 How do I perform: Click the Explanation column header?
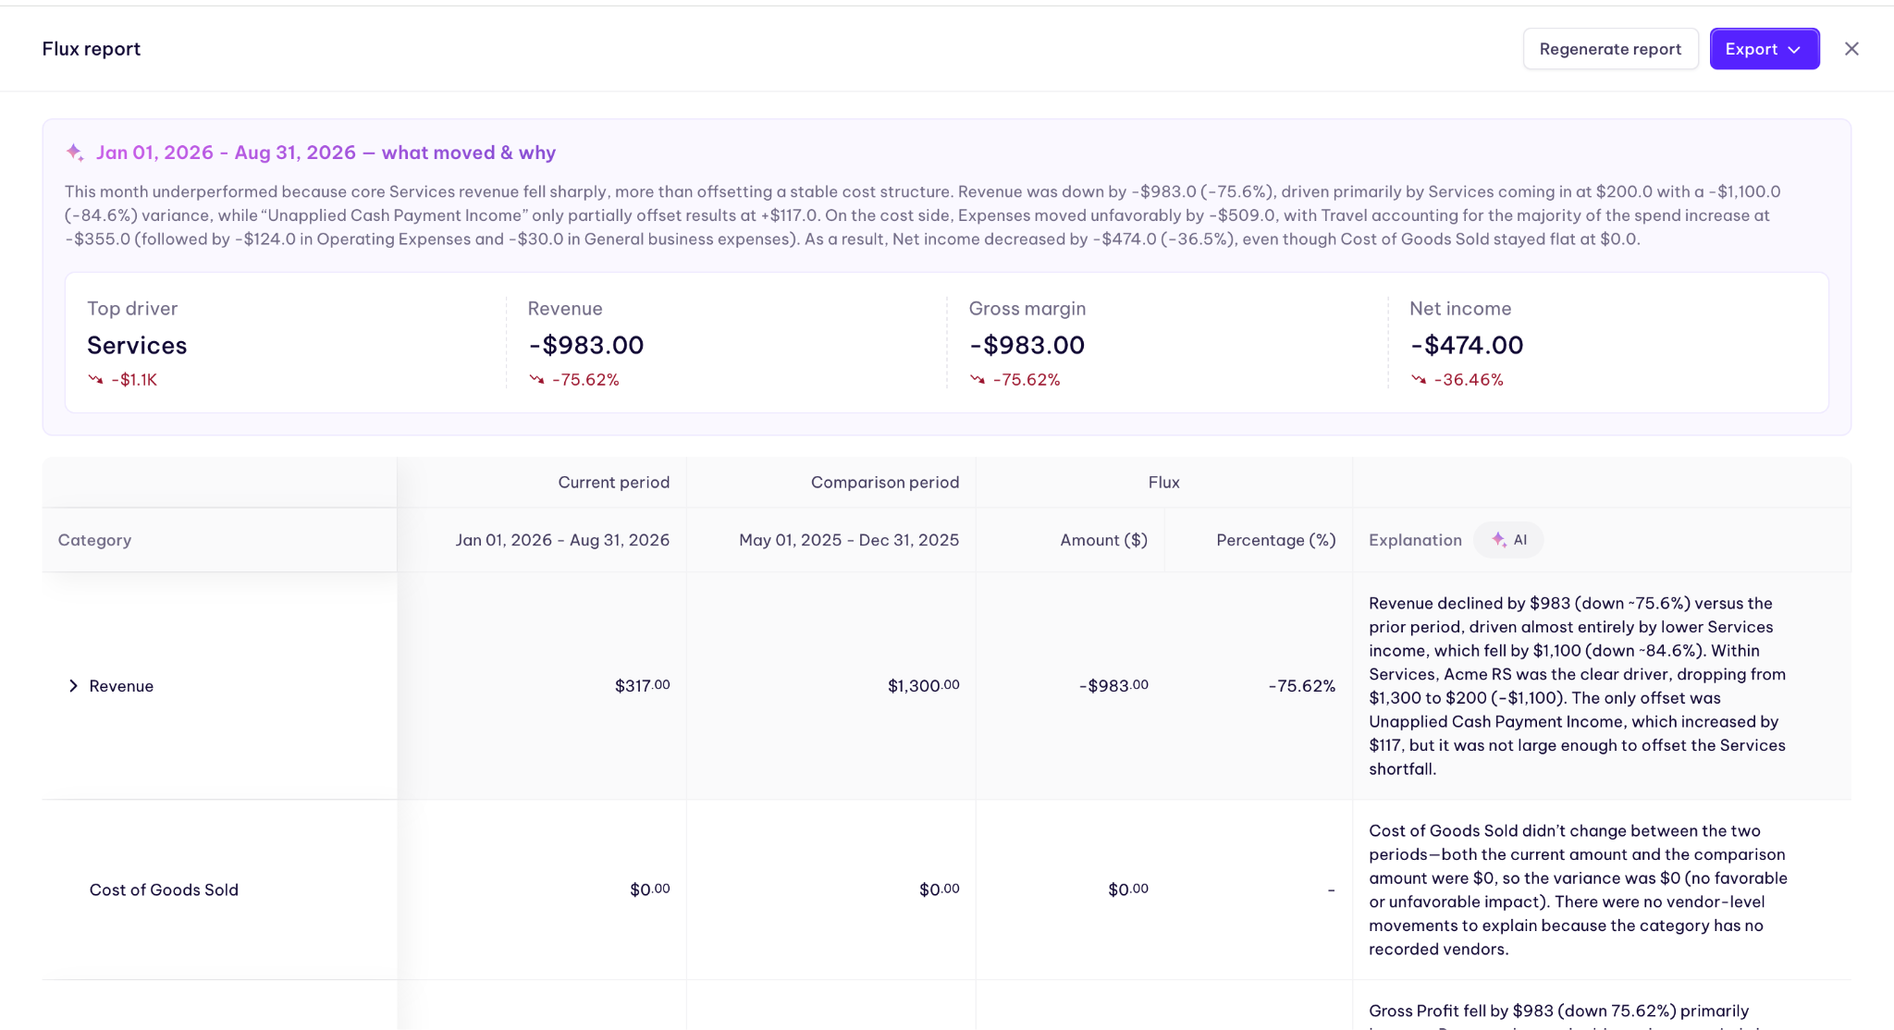(x=1415, y=540)
